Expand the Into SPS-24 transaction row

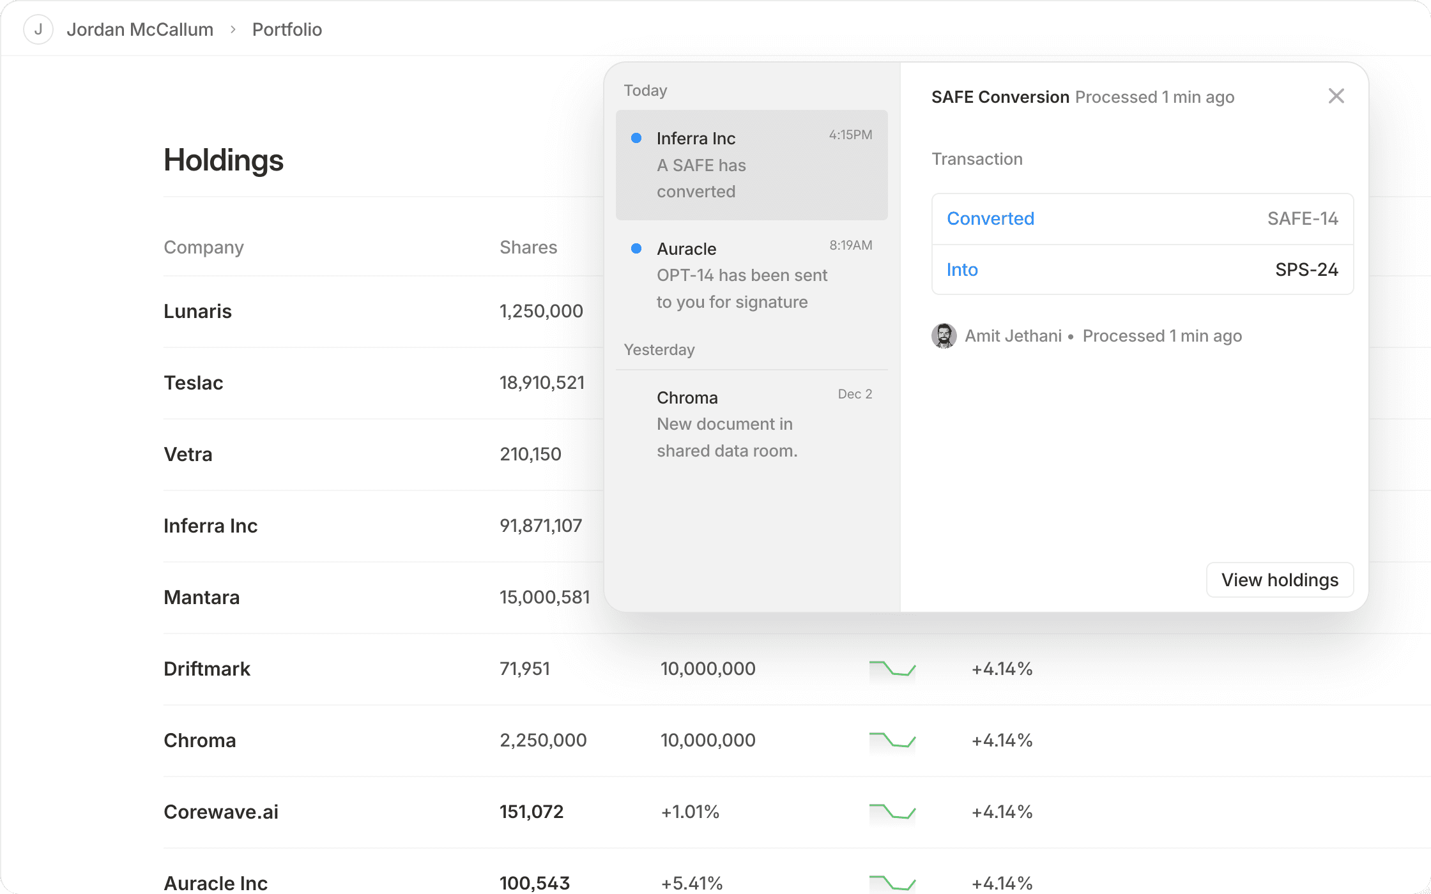click(1142, 269)
